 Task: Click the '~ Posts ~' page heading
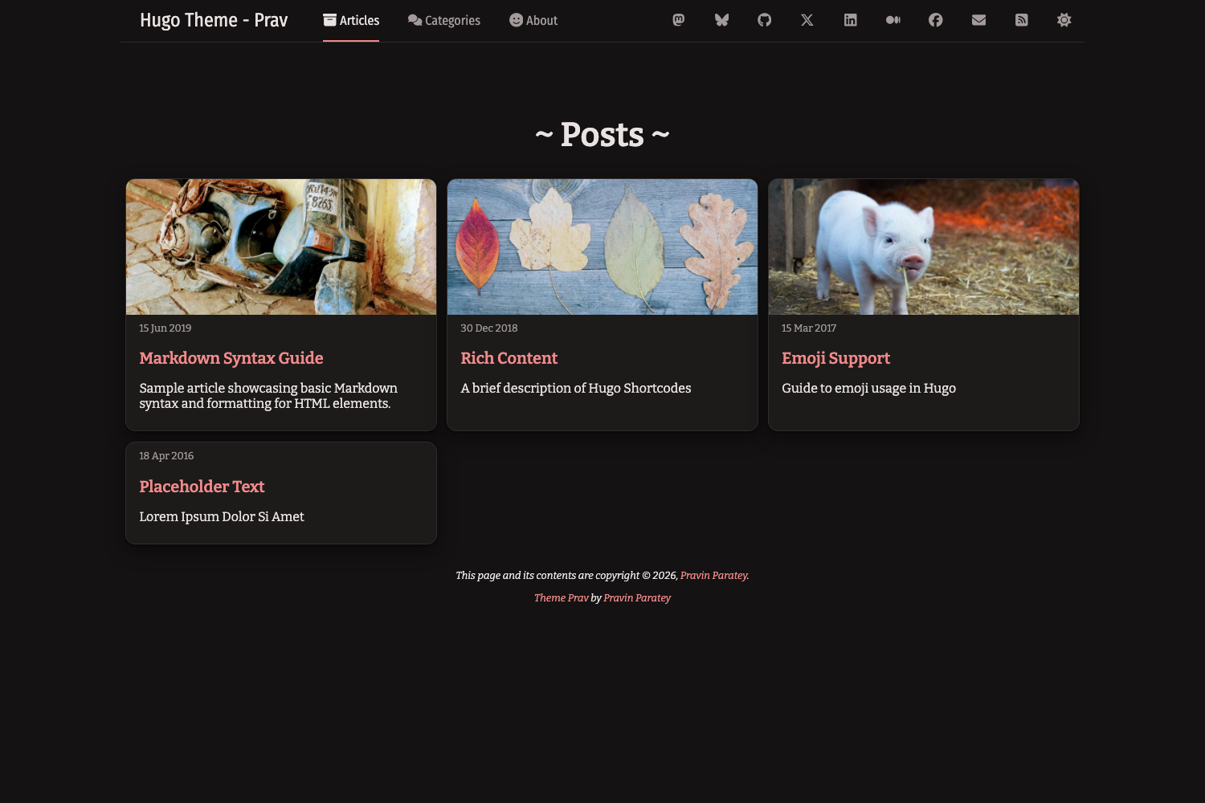tap(602, 134)
